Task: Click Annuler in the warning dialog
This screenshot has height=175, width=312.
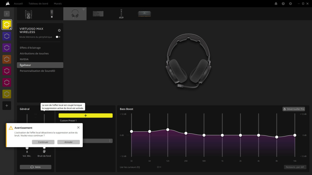Action: (x=69, y=142)
